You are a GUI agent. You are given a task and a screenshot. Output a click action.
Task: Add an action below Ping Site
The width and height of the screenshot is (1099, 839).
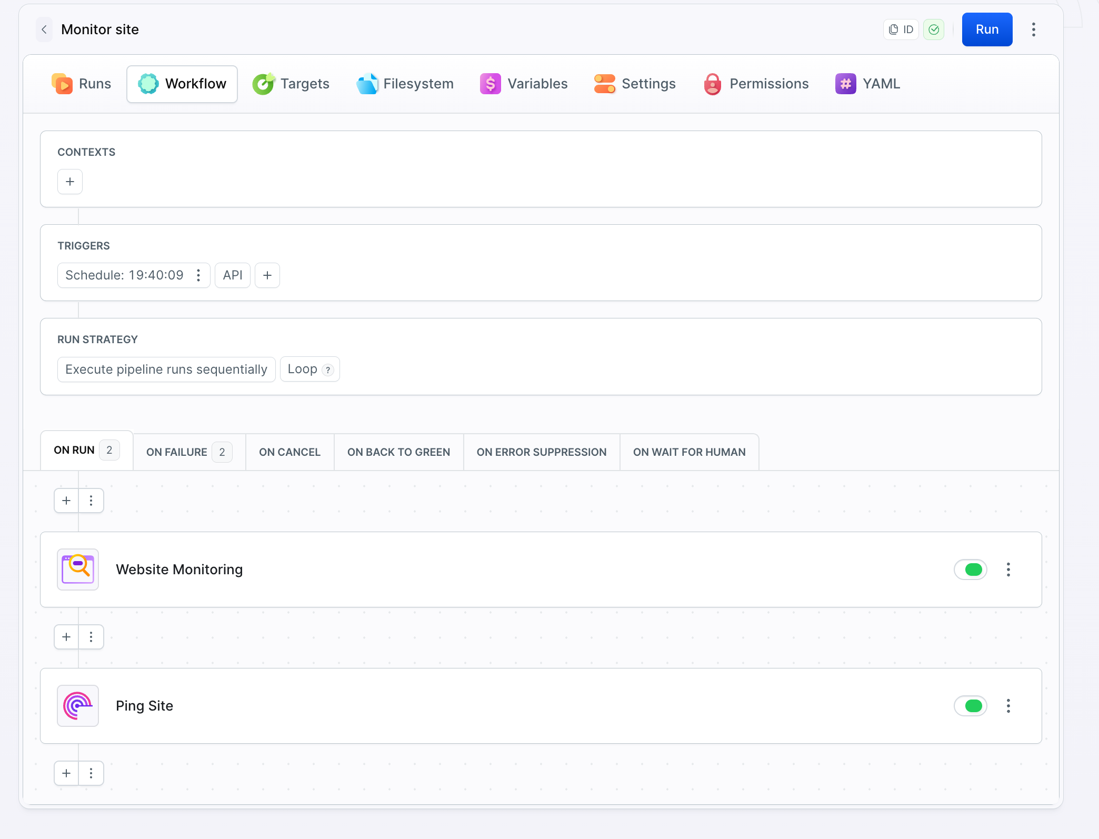66,773
